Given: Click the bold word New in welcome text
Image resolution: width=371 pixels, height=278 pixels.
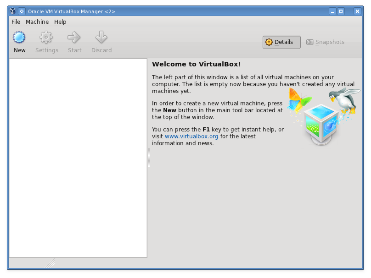Looking at the screenshot, I should point(169,110).
